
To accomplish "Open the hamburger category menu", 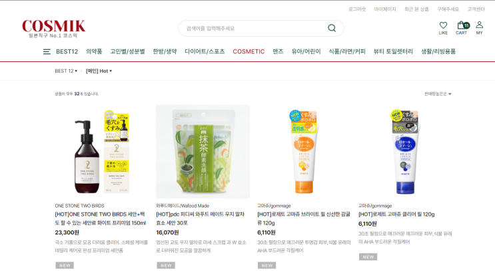I will coord(47,52).
